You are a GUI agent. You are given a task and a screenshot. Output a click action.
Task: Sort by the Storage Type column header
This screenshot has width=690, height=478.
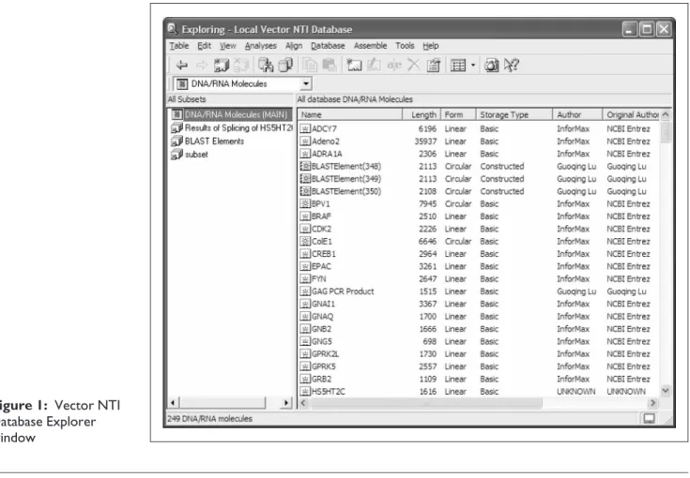point(514,114)
